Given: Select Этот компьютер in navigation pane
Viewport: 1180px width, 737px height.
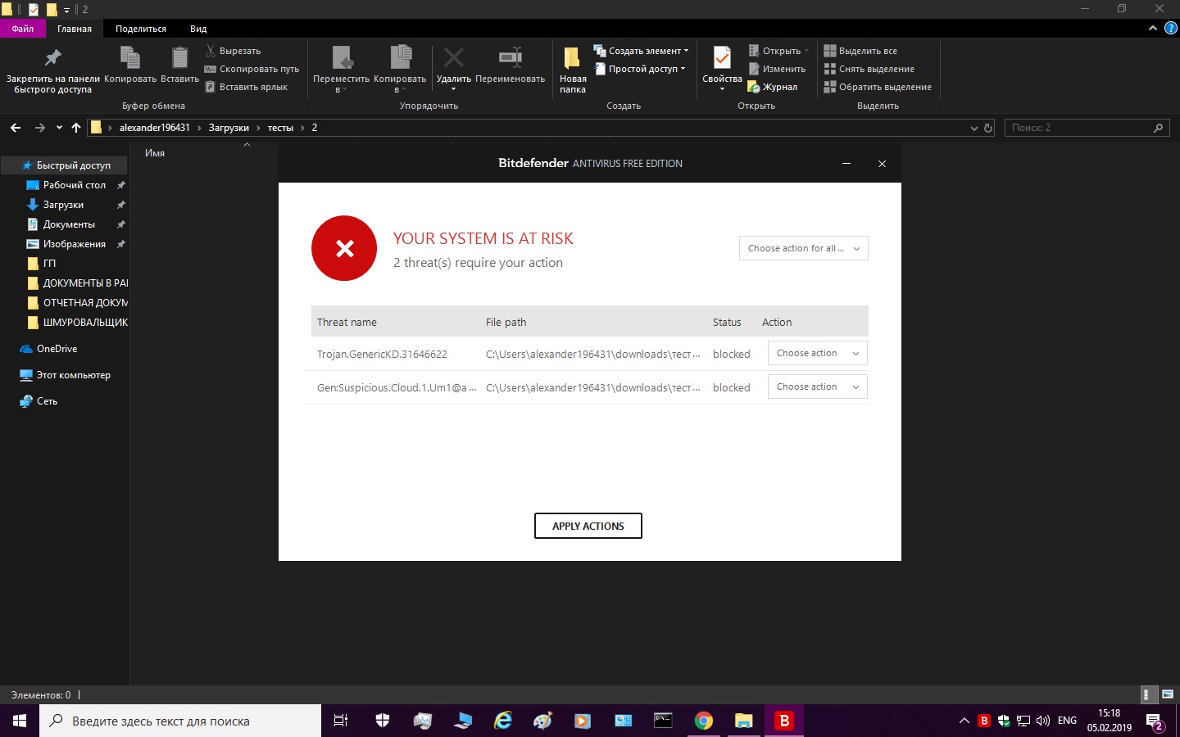Looking at the screenshot, I should (73, 375).
